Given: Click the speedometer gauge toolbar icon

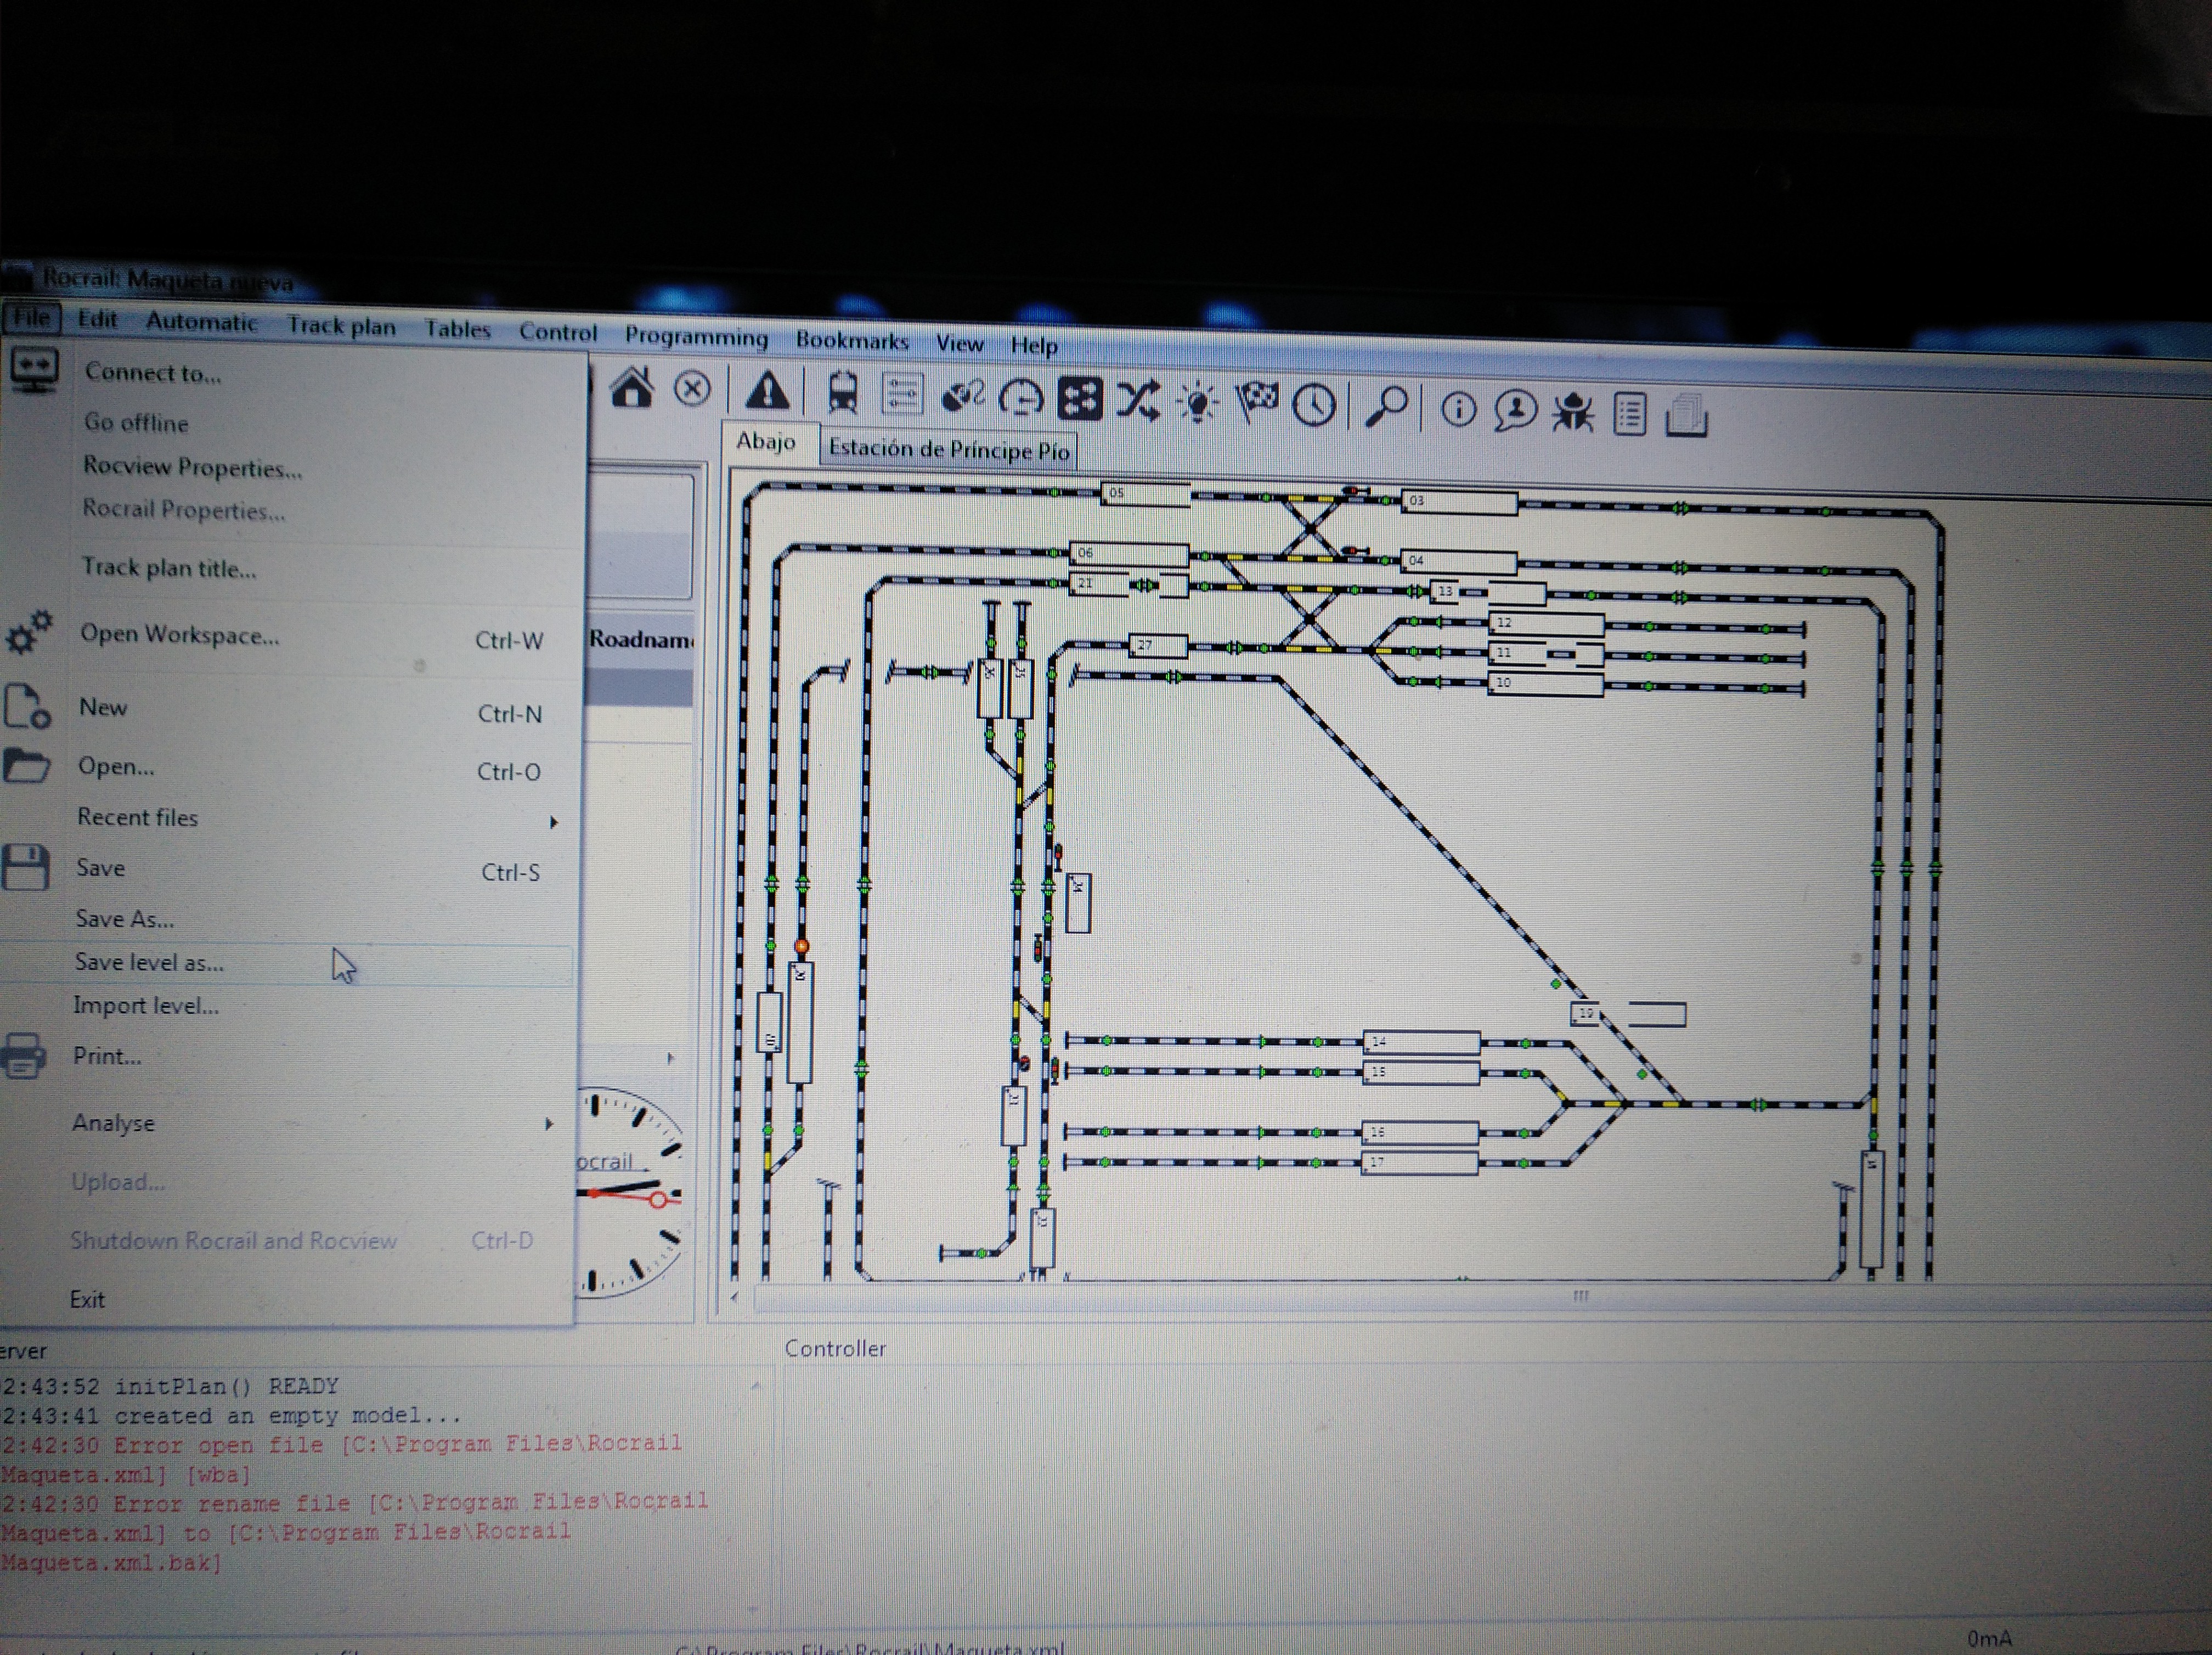Looking at the screenshot, I should pos(1021,399).
